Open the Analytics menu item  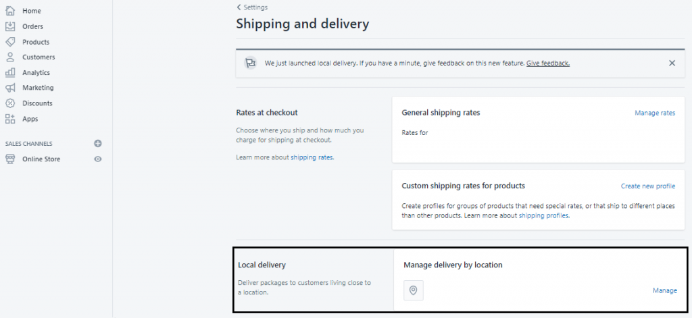click(36, 72)
